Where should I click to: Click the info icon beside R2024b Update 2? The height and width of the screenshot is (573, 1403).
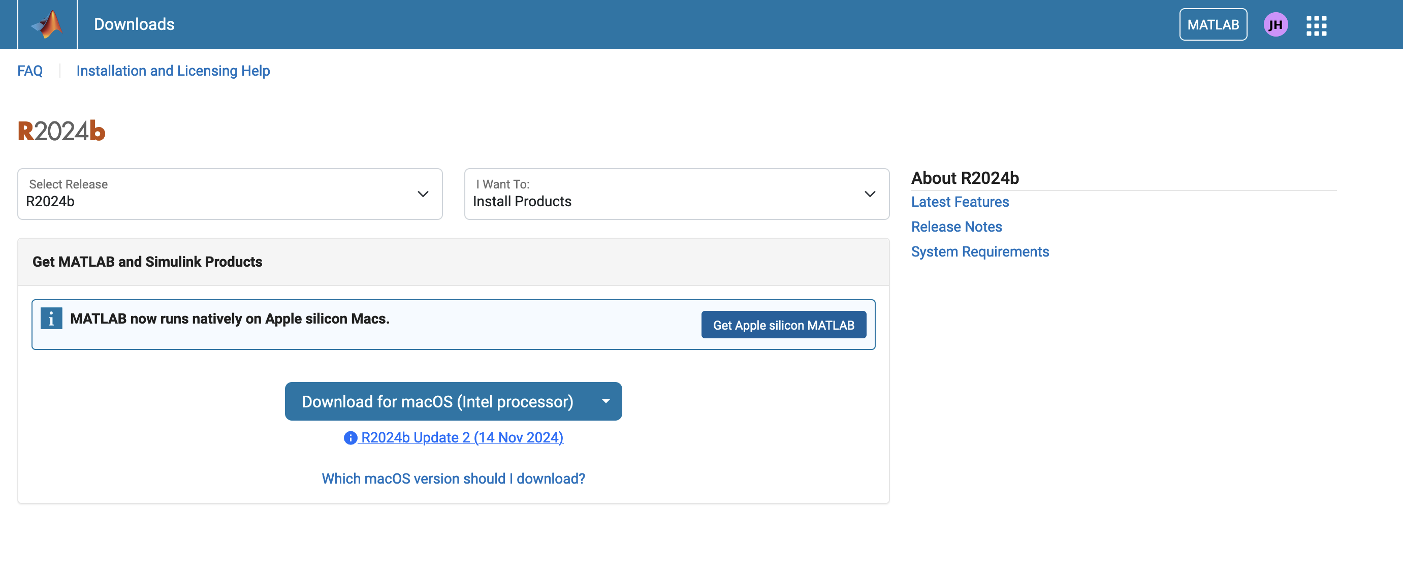[350, 437]
